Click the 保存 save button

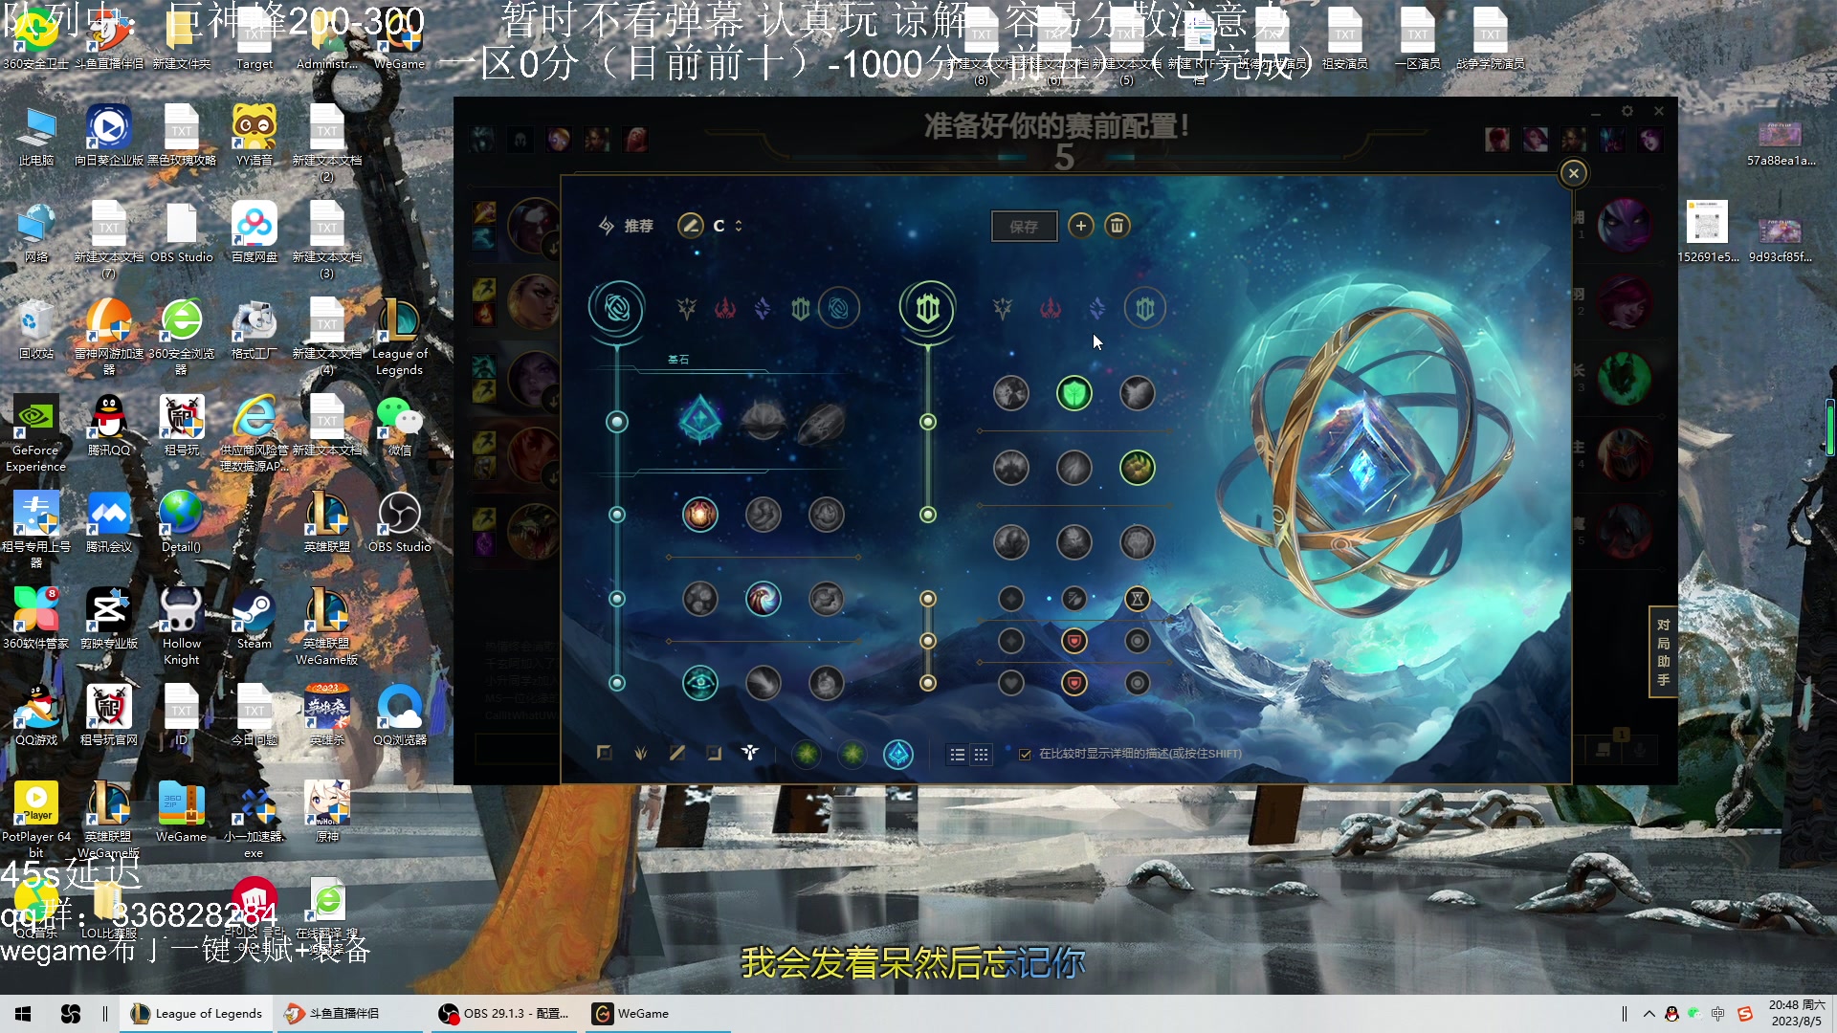click(x=1024, y=227)
